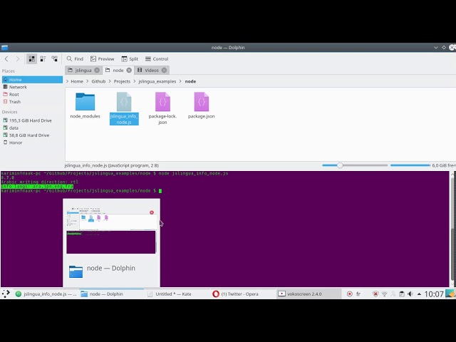Navigate to Projects in breadcrumb
Image resolution: width=456 pixels, height=342 pixels.
click(122, 81)
